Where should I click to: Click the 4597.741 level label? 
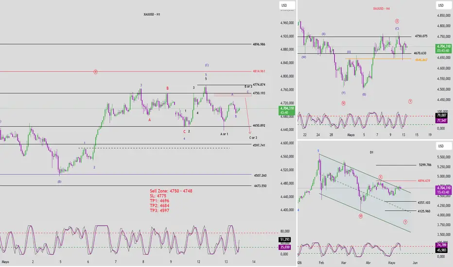click(259, 146)
